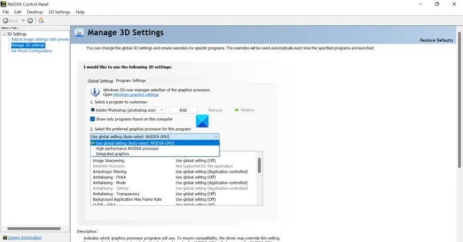Choose Integrated graphics option

155,154
